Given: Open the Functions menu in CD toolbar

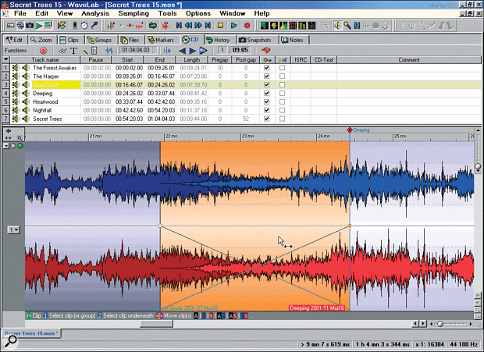Looking at the screenshot, I should pyautogui.click(x=16, y=50).
